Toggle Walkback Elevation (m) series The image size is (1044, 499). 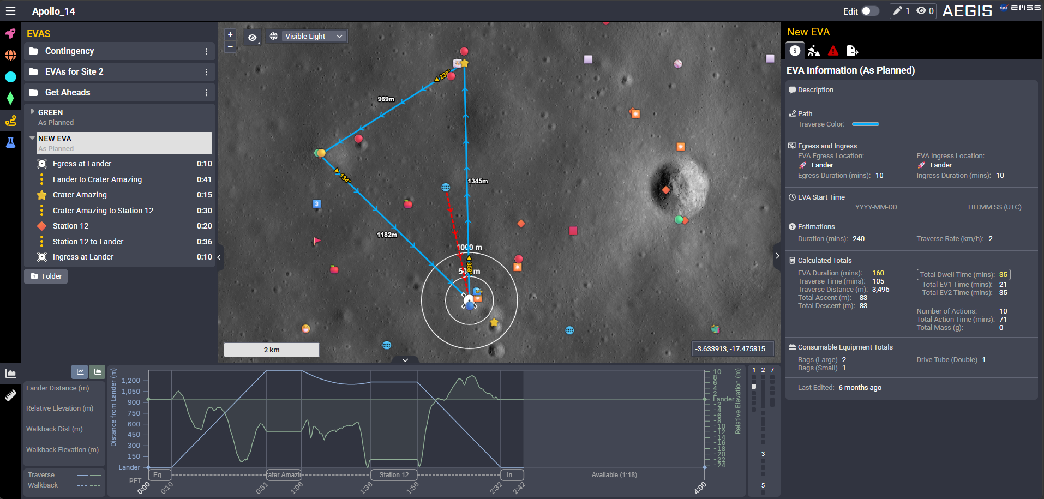(x=63, y=450)
